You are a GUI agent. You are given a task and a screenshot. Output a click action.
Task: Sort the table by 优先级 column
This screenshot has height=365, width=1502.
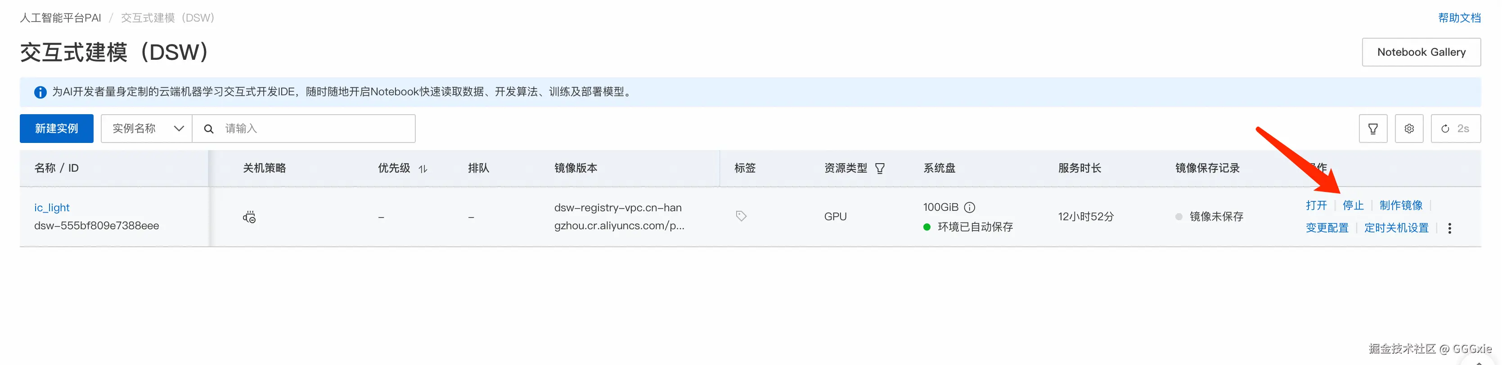[423, 169]
